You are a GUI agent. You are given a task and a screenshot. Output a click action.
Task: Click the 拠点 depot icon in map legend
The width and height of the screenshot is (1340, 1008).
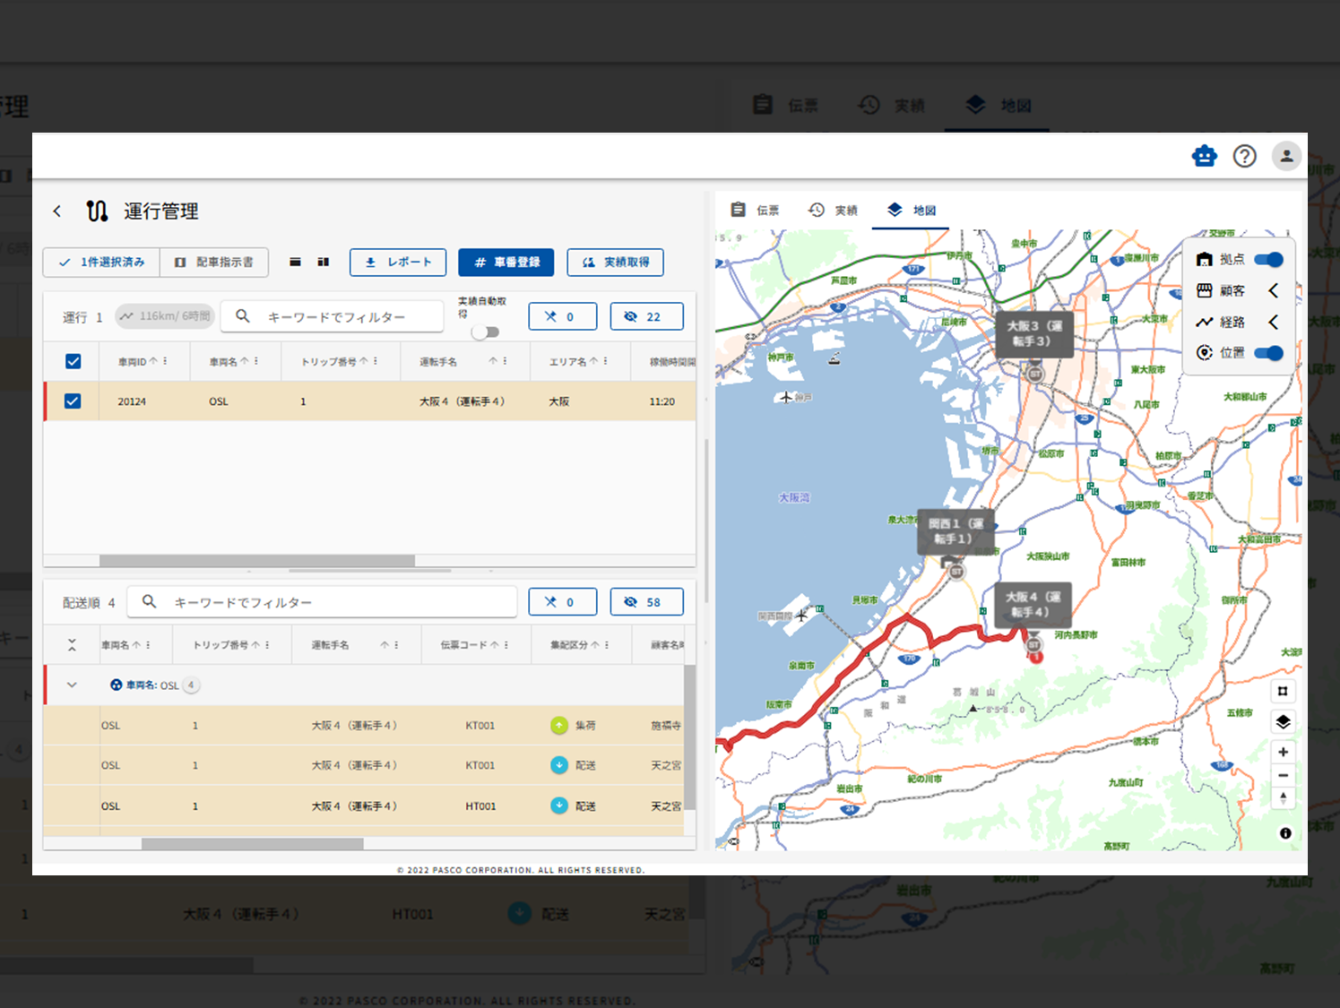pyautogui.click(x=1205, y=260)
